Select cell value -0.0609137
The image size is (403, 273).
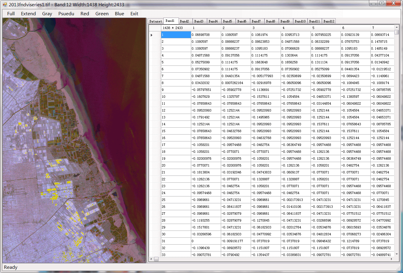click(296, 172)
